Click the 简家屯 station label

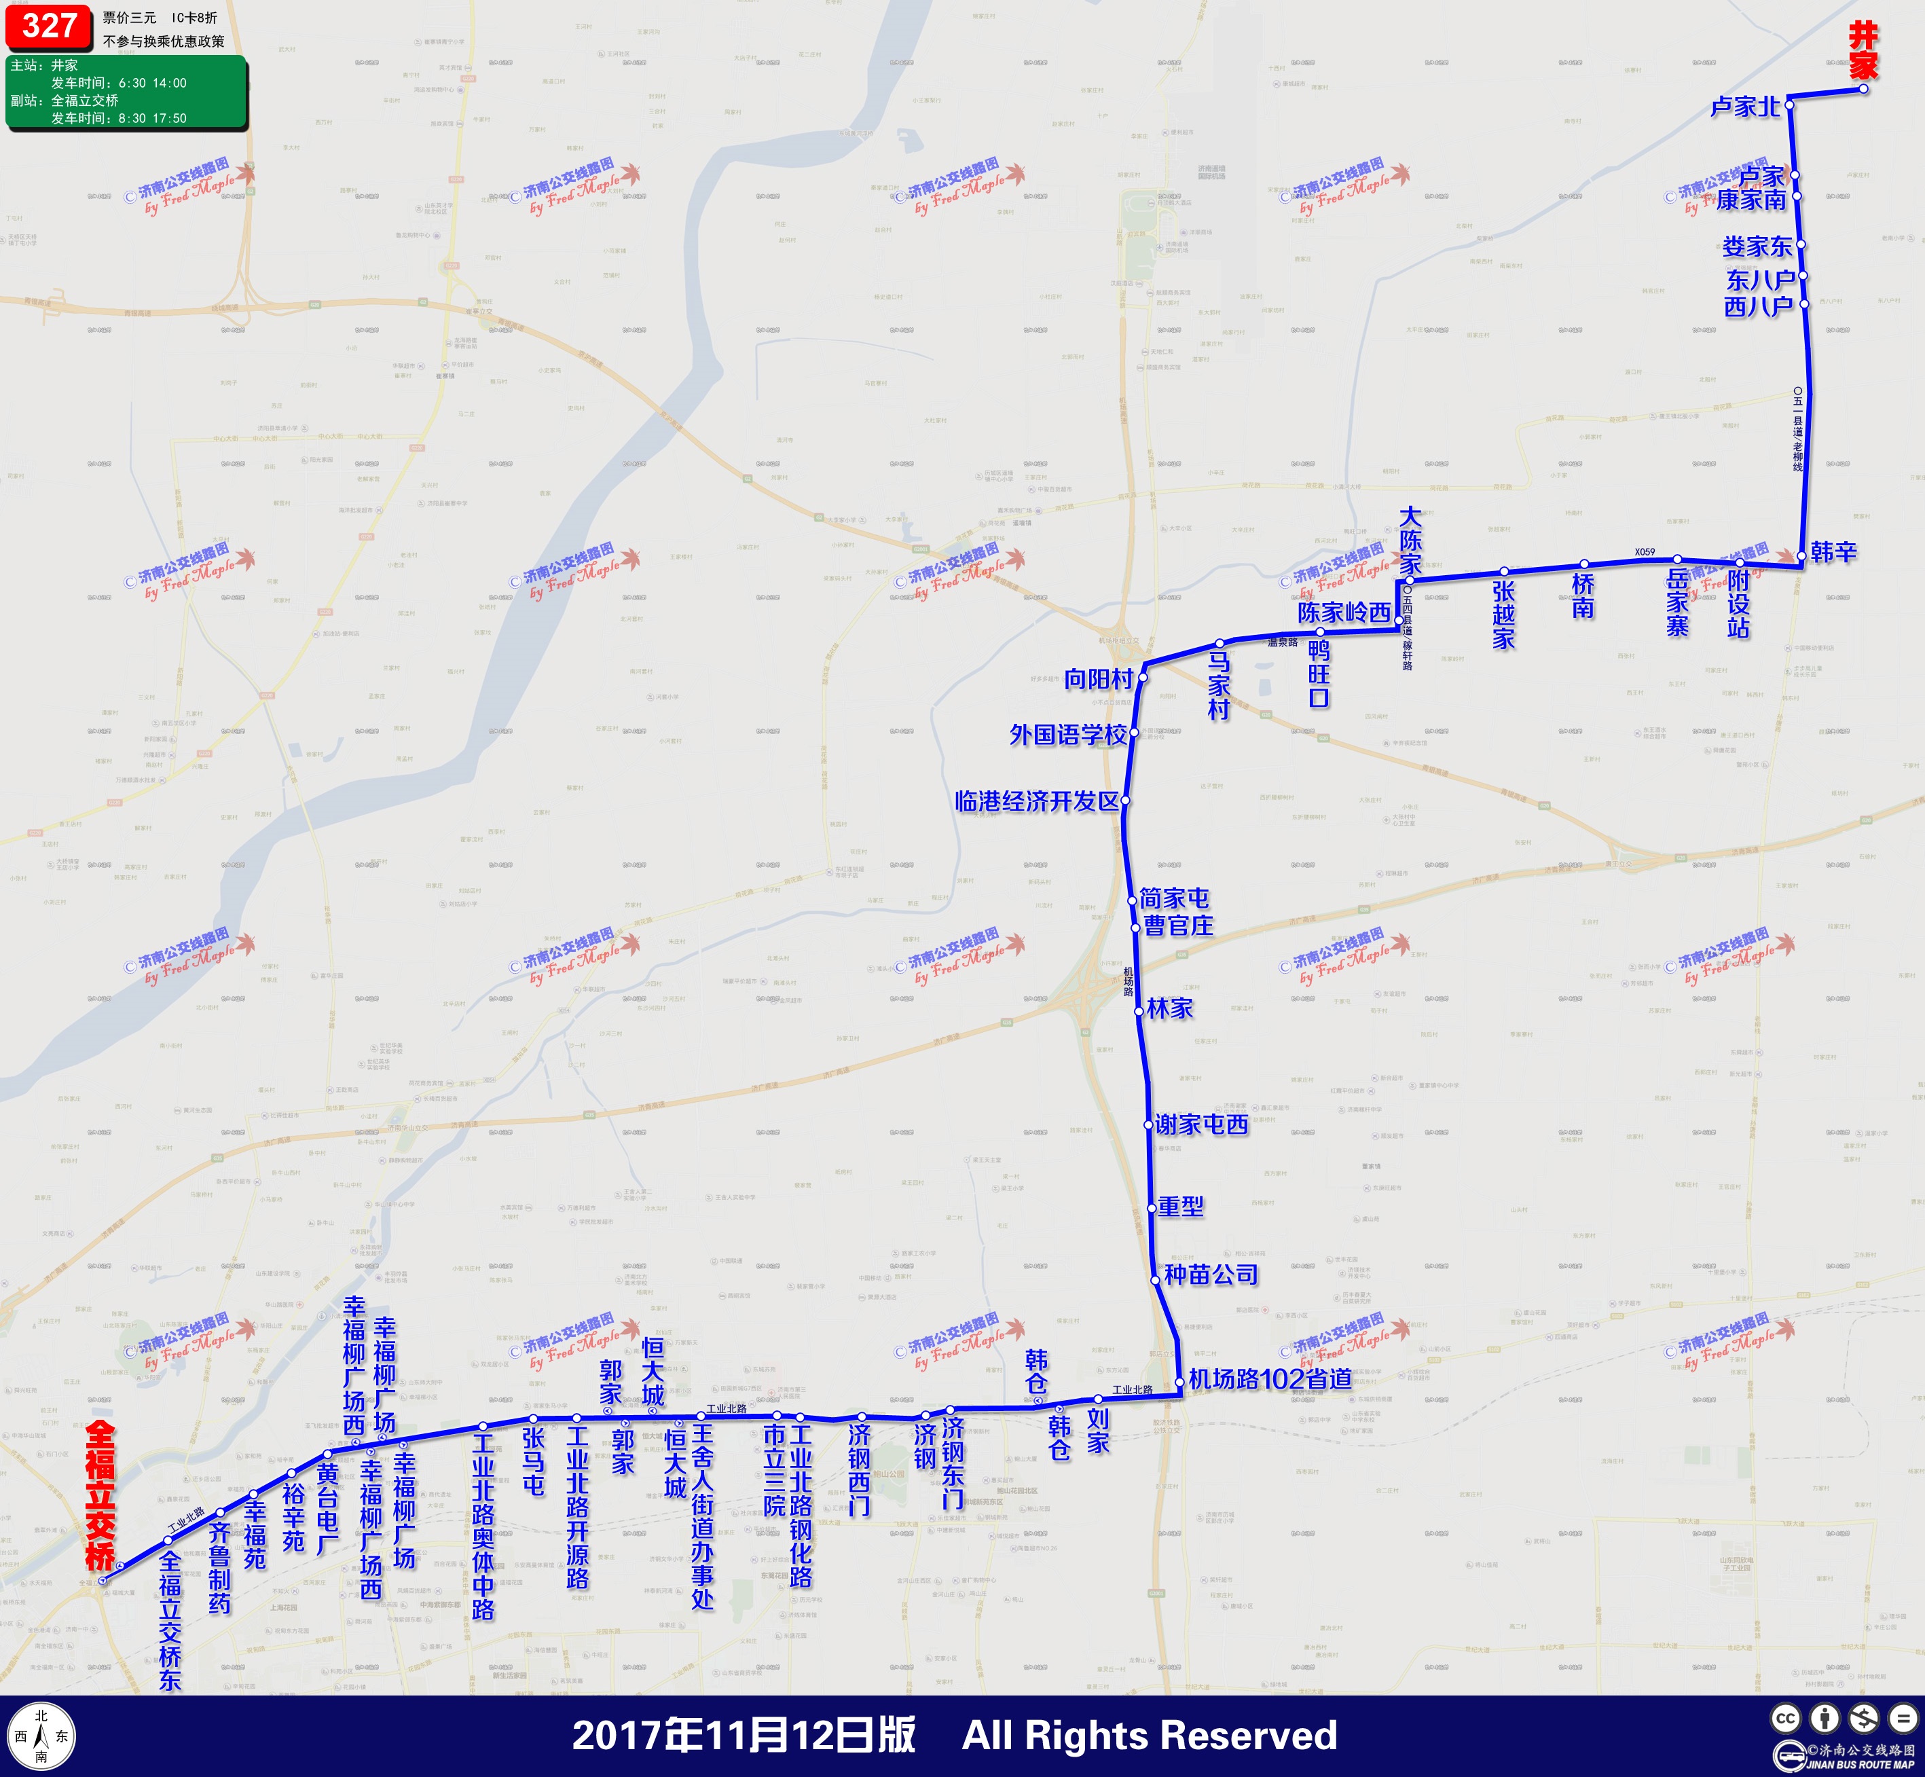[x=1174, y=898]
